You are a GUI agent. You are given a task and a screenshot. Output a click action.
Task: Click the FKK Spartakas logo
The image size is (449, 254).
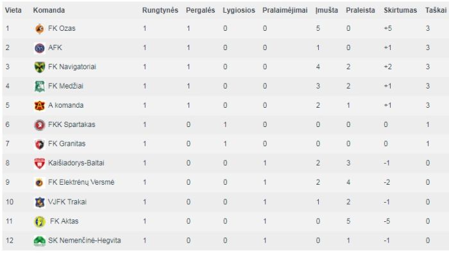pos(40,125)
